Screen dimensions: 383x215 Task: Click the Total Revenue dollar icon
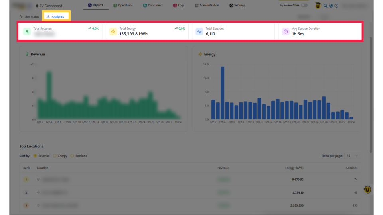[27, 32]
